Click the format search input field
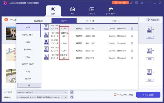The height and width of the screenshot is (103, 164). coord(29,85)
